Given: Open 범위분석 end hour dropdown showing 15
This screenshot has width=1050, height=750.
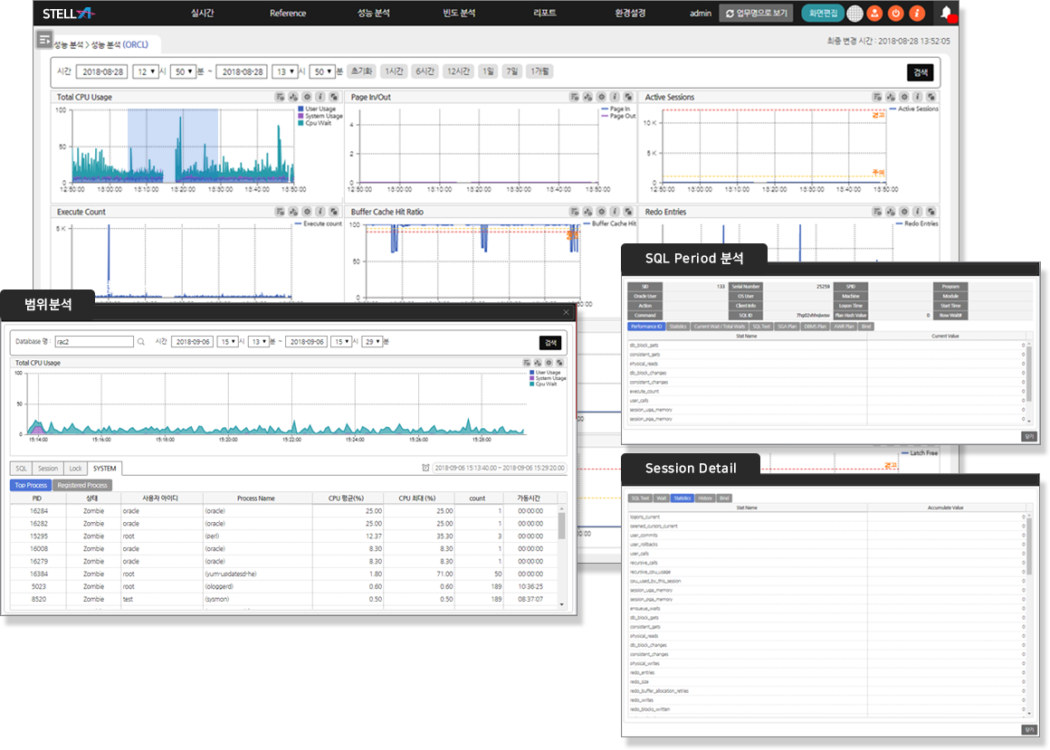Looking at the screenshot, I should (x=341, y=342).
